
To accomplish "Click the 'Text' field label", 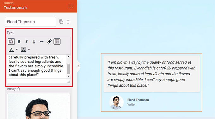I will pyautogui.click(x=10, y=33).
